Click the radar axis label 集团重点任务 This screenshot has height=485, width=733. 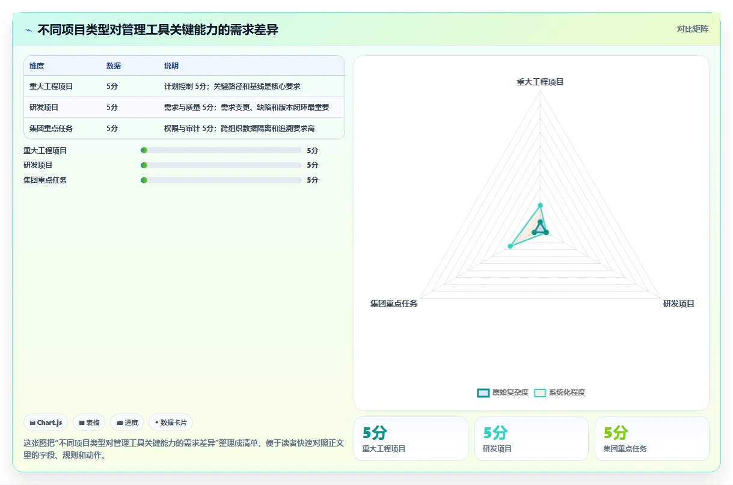(x=394, y=304)
